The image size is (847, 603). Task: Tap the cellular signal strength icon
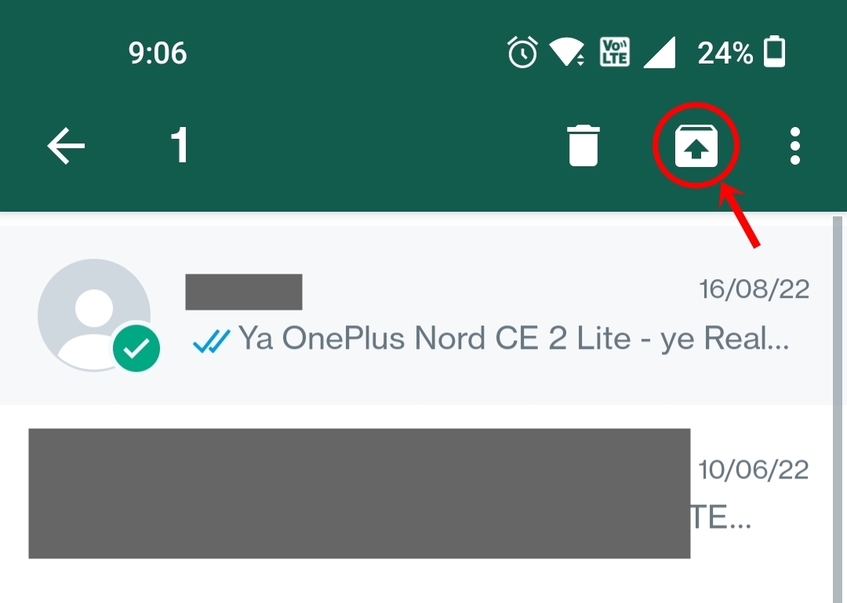pos(660,53)
